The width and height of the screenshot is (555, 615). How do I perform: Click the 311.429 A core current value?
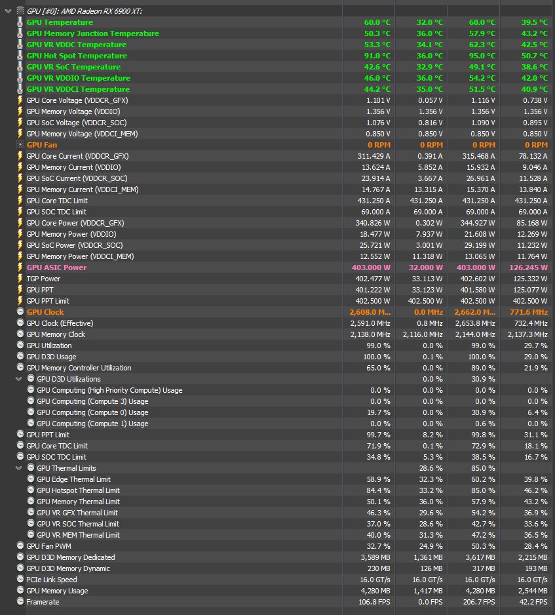[373, 156]
